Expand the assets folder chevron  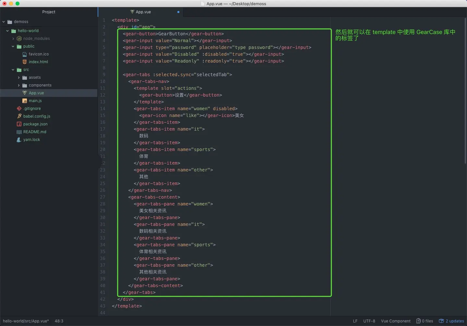click(x=18, y=77)
